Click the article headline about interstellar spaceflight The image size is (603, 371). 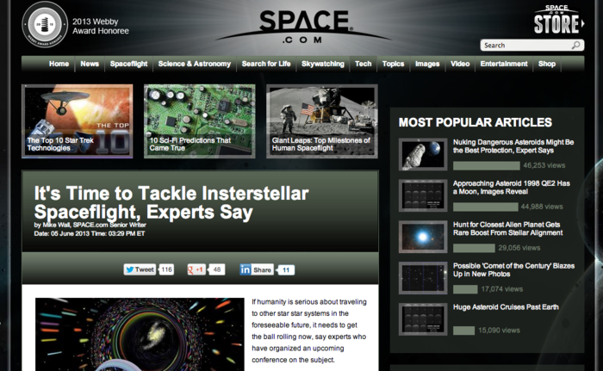[171, 202]
